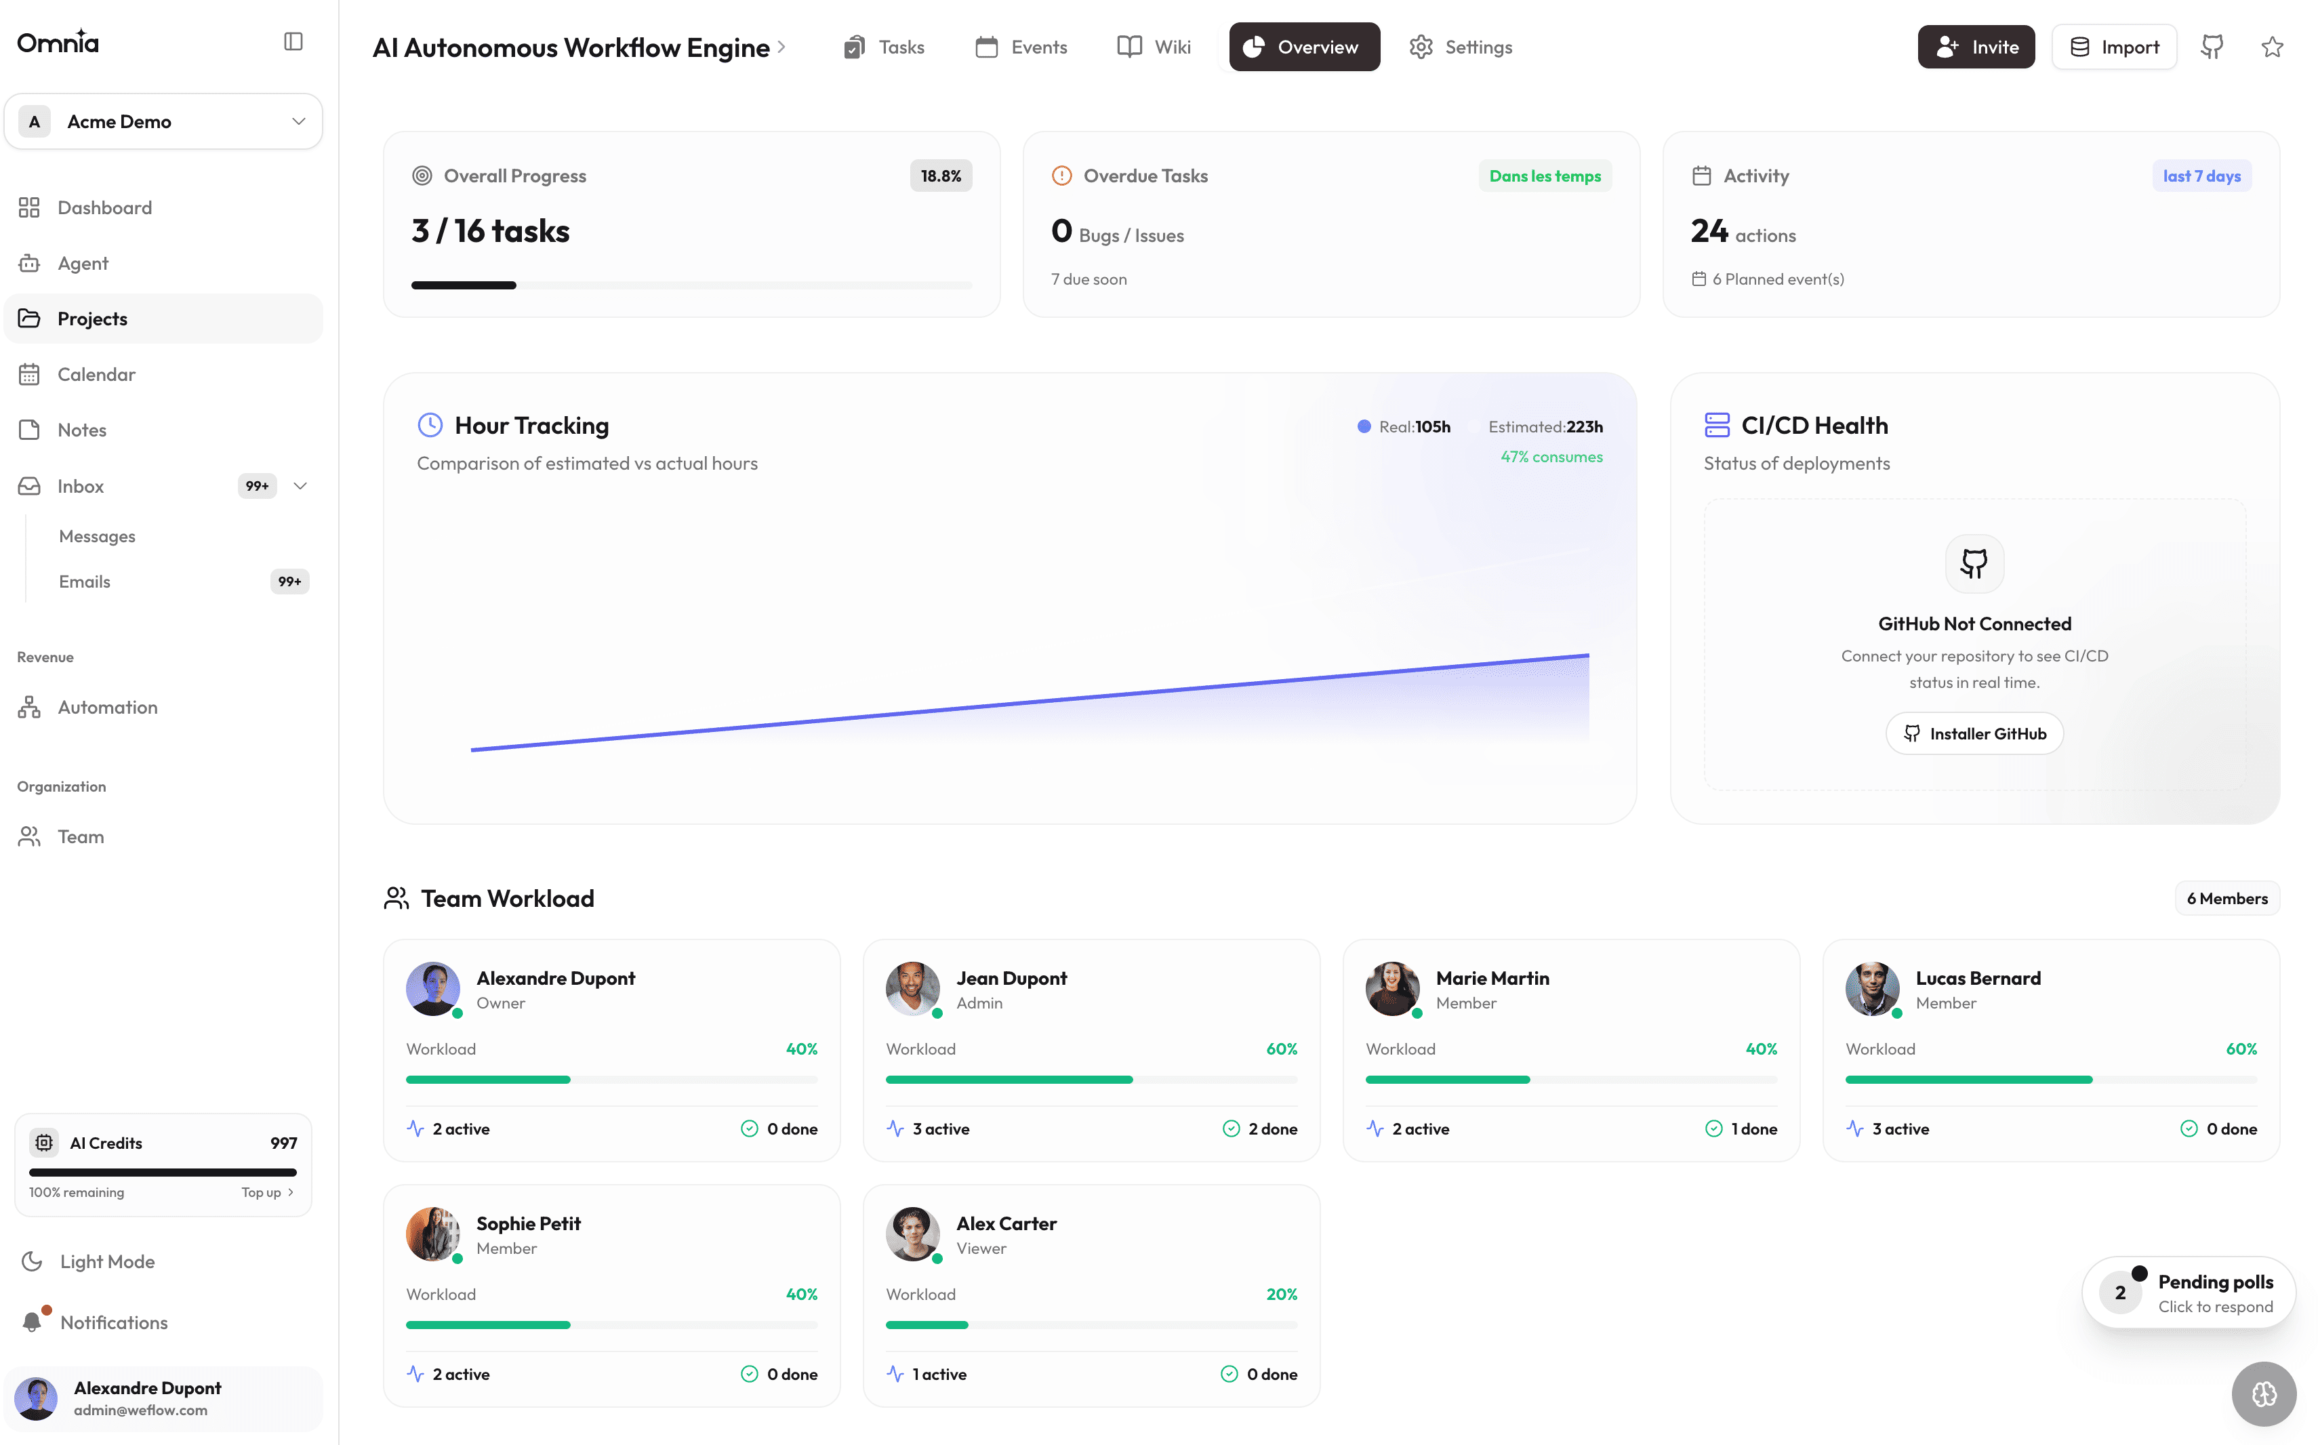Go to Projects in sidebar
The height and width of the screenshot is (1445, 2318).
[x=163, y=319]
